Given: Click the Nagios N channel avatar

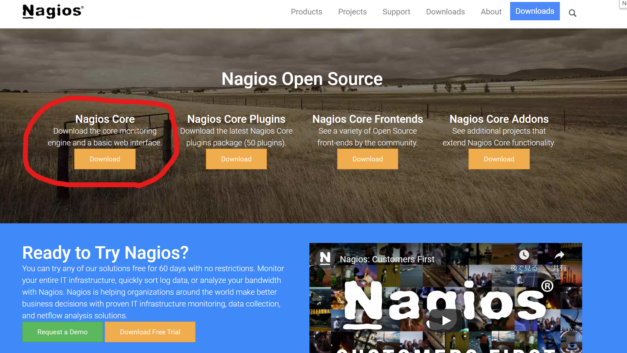Looking at the screenshot, I should pos(325,259).
